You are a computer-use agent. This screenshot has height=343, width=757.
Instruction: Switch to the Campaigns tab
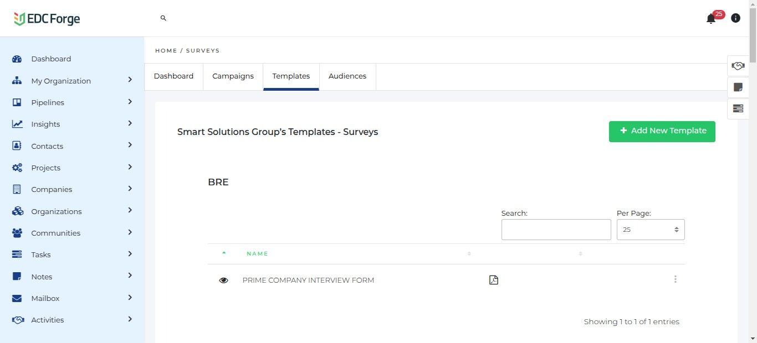pyautogui.click(x=233, y=76)
